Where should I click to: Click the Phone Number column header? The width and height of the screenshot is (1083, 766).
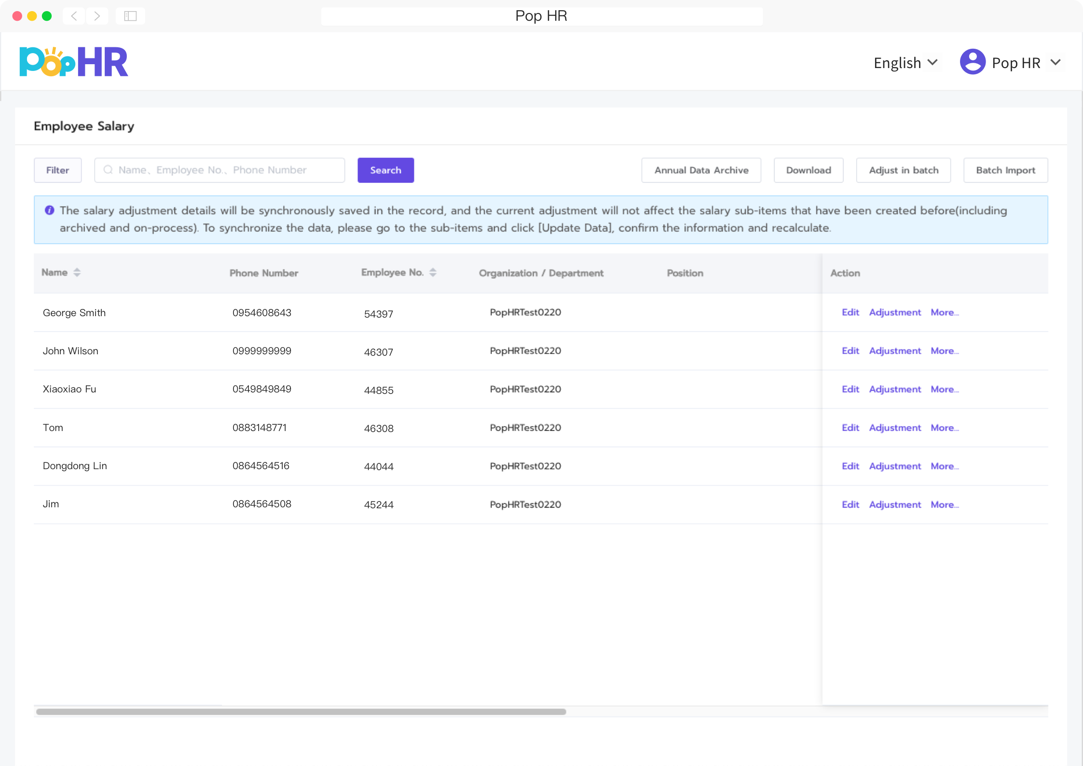[264, 273]
